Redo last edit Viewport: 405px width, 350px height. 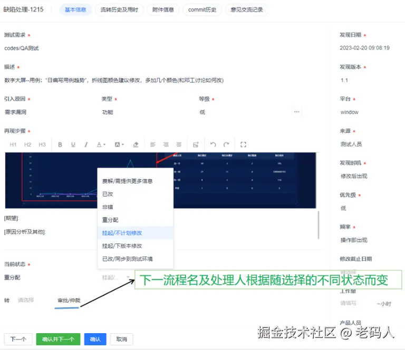point(226,144)
